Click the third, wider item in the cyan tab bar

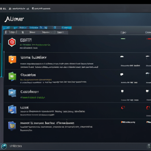(23, 27)
